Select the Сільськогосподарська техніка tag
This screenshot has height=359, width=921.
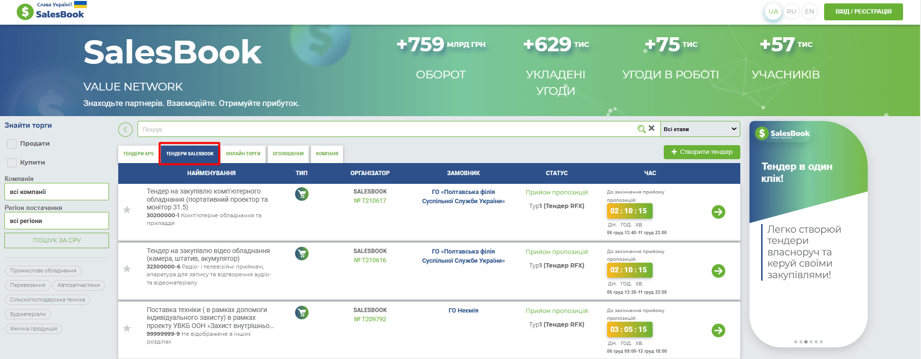click(x=47, y=300)
